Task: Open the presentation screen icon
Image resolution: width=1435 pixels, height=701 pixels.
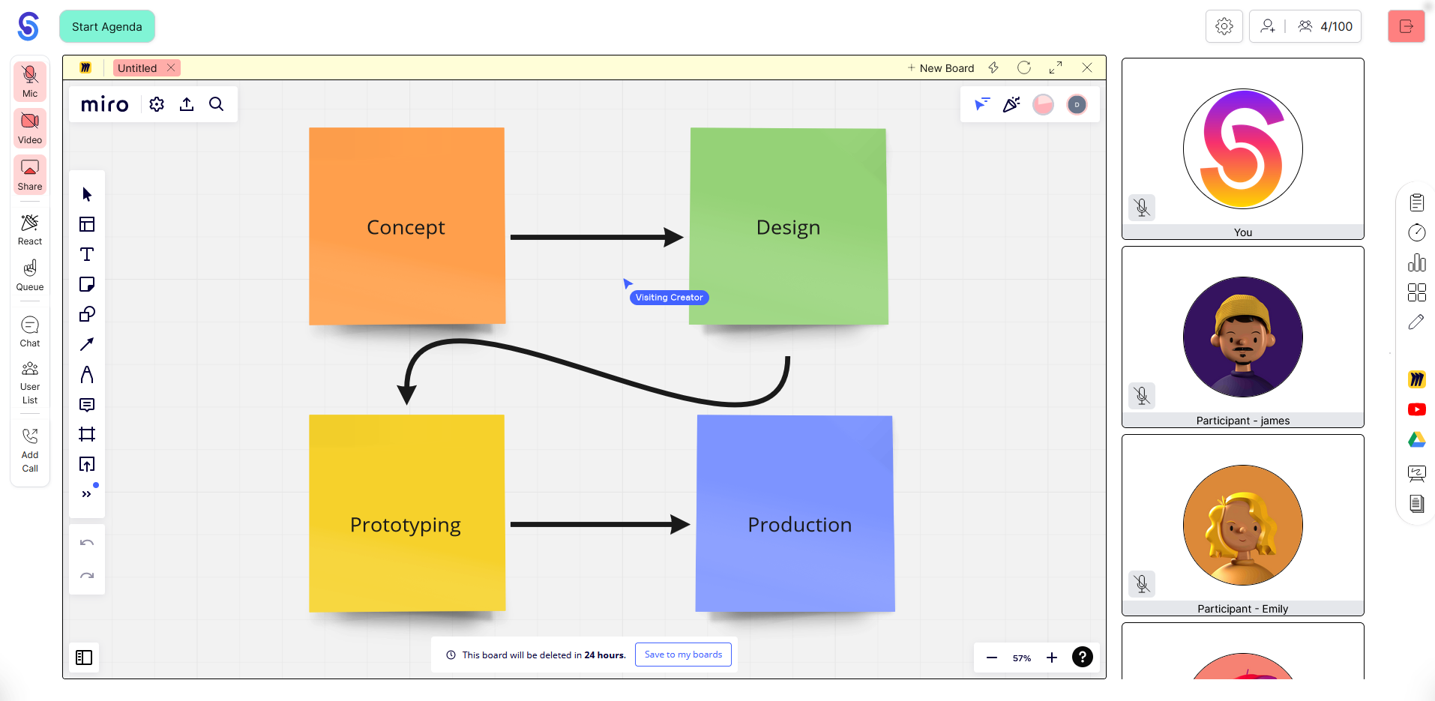Action: (x=1417, y=473)
